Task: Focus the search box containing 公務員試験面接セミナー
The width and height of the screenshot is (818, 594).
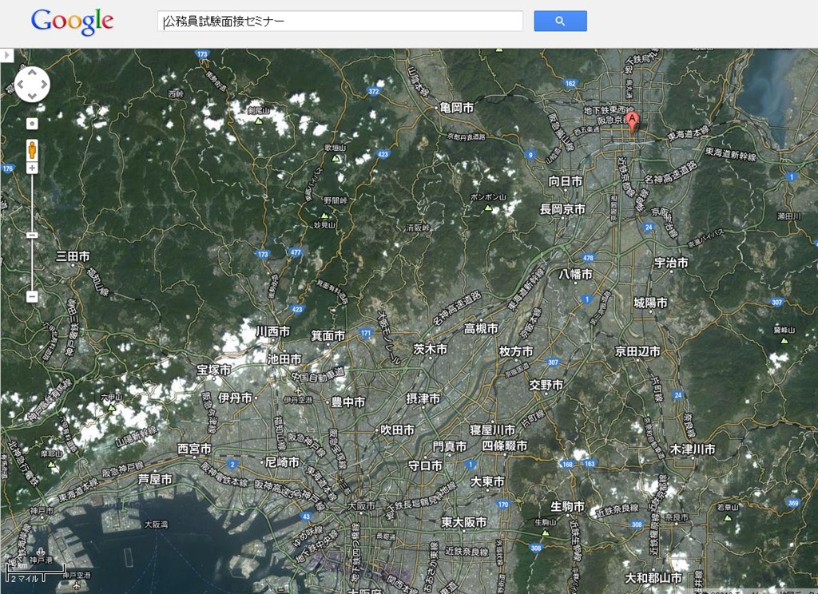Action: click(340, 22)
